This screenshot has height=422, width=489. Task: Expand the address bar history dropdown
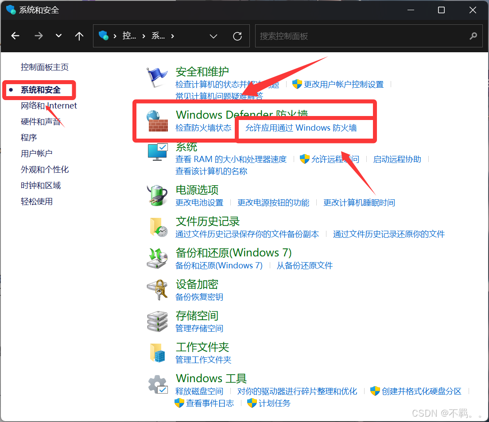point(213,36)
